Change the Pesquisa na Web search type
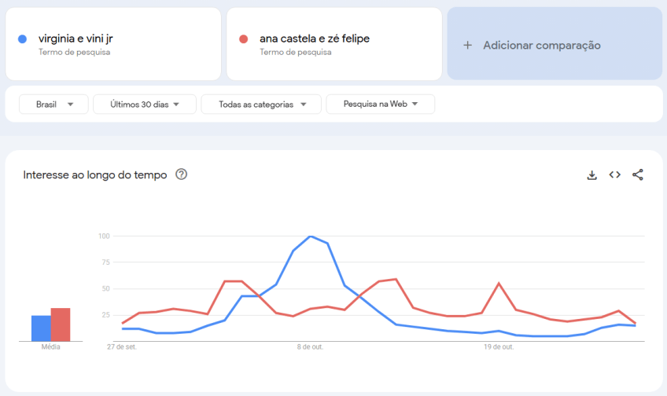The image size is (667, 396). (380, 104)
